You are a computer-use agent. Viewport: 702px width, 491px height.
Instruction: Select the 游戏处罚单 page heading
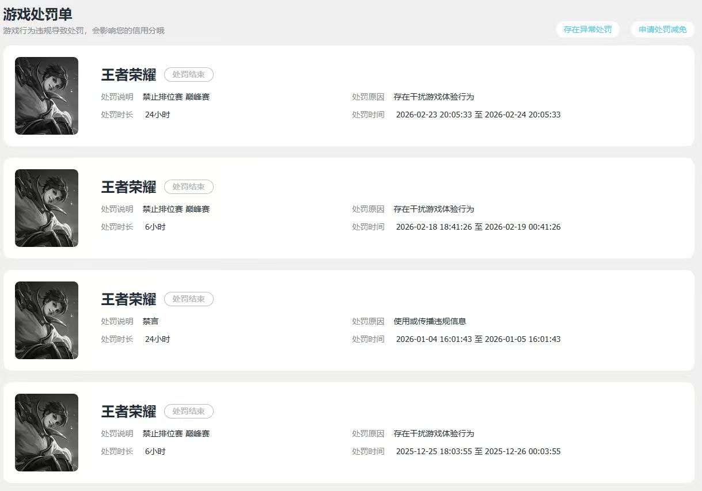pos(37,14)
